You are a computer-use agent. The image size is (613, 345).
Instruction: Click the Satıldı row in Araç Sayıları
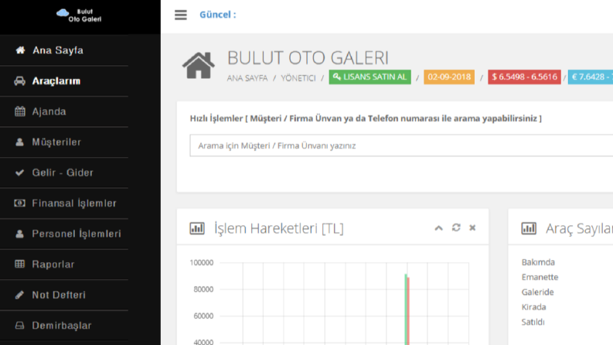(x=533, y=322)
